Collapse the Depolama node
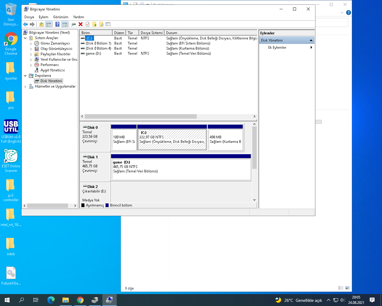Image resolution: width=382 pixels, height=306 pixels. (25, 76)
